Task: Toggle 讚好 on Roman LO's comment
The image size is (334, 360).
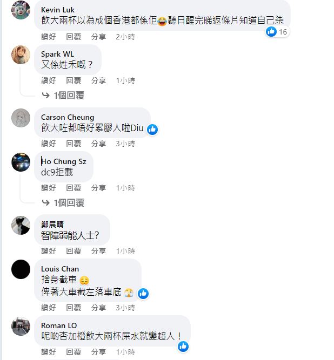Action: (x=49, y=352)
